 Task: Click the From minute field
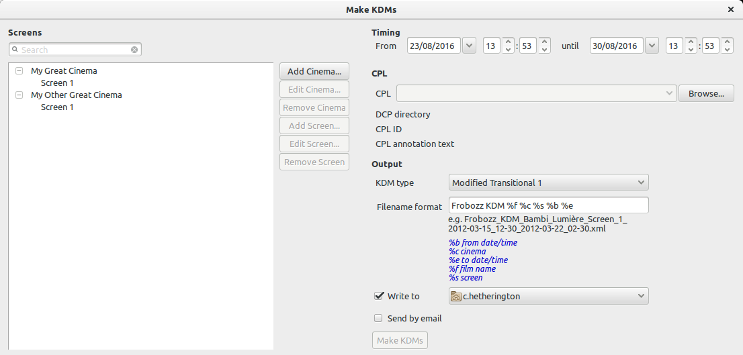pyautogui.click(x=528, y=46)
